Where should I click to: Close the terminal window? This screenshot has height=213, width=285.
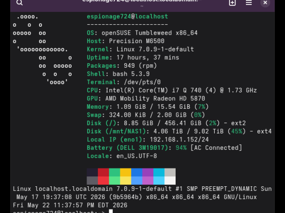265,2
